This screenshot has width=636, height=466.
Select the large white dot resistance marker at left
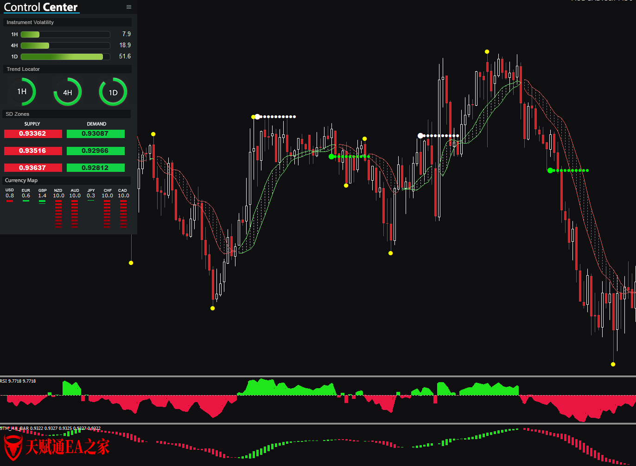point(257,117)
